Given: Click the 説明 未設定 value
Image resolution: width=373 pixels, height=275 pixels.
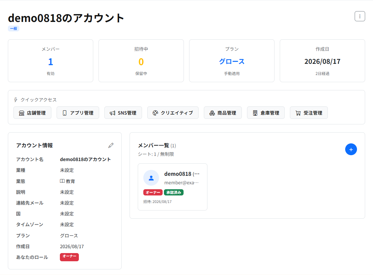Looking at the screenshot, I should click(x=67, y=192).
